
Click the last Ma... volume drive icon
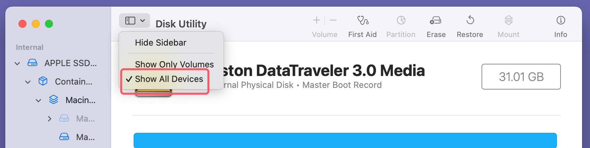(x=64, y=137)
